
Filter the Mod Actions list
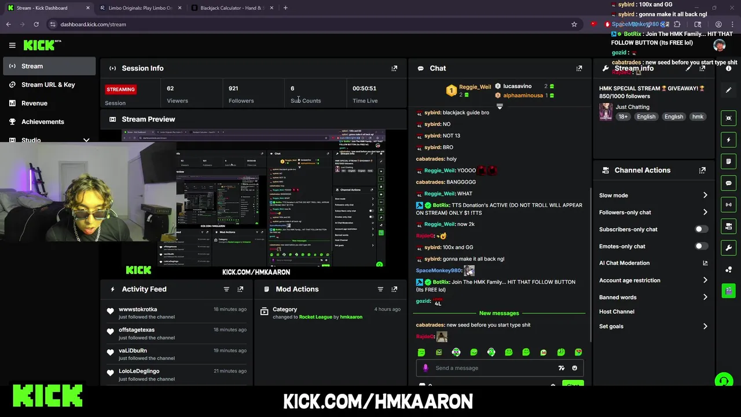(x=380, y=289)
